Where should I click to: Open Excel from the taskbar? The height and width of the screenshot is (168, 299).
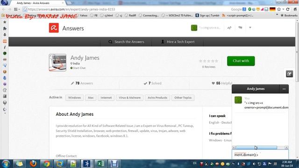pos(100,164)
